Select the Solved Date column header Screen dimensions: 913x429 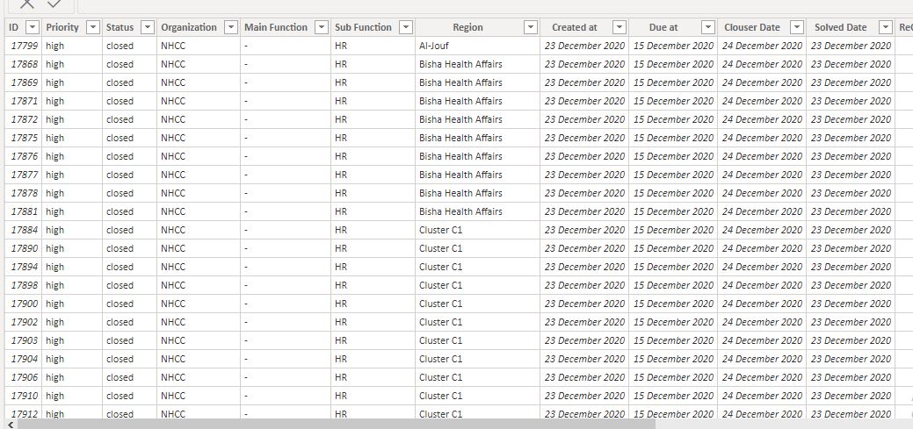pos(840,27)
